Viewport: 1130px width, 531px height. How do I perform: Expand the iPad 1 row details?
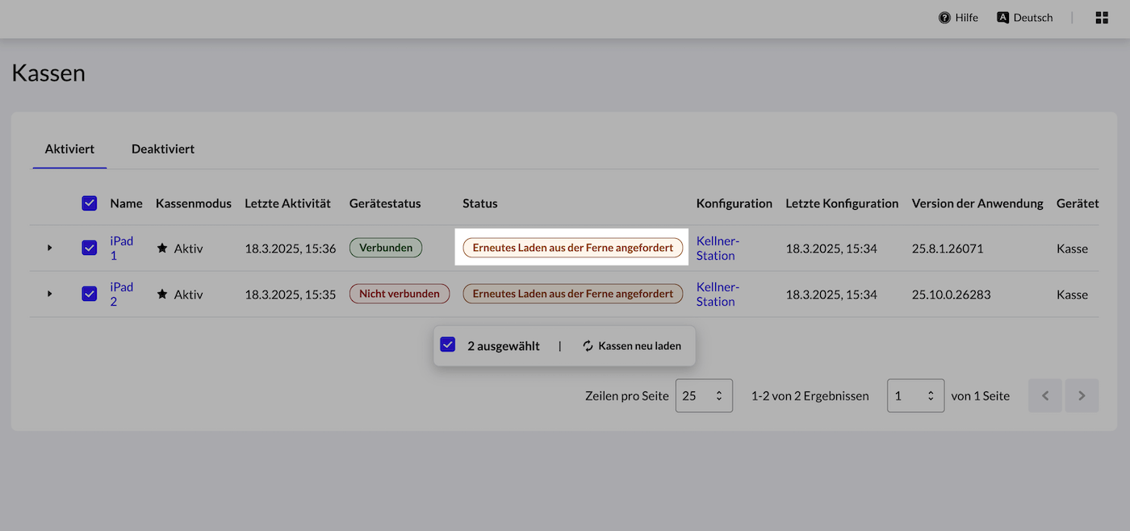coord(50,249)
